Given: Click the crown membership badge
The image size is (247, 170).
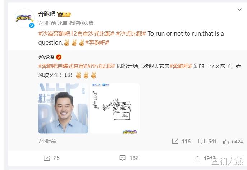Looking at the screenshot, I should (x=64, y=14).
